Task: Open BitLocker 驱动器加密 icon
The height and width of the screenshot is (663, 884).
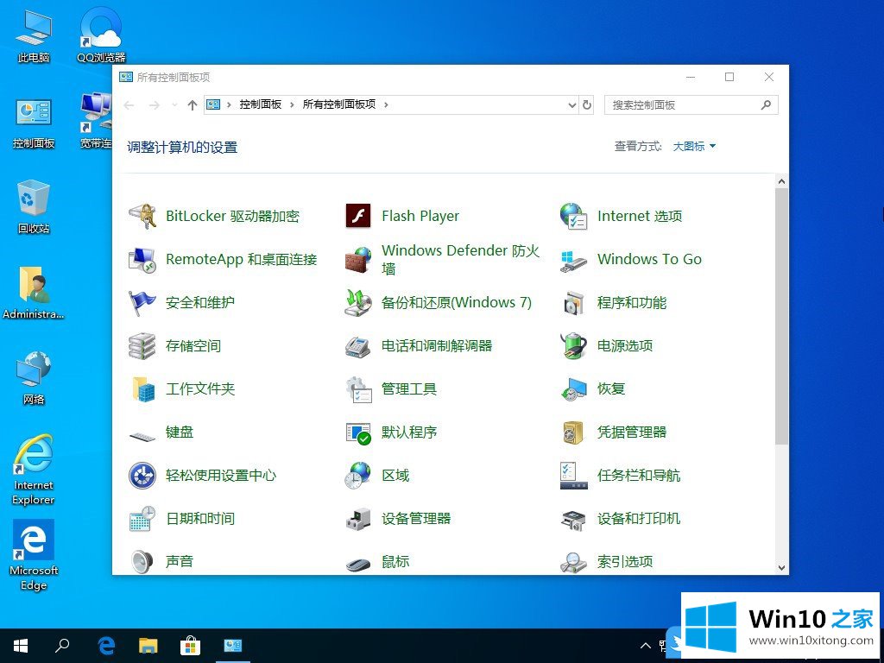Action: (142, 216)
